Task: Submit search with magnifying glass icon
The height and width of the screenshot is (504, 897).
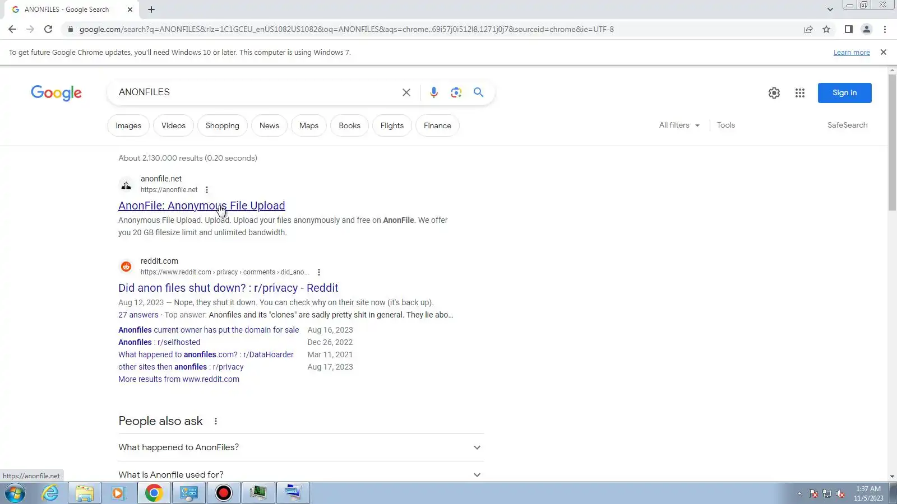Action: coord(478,92)
